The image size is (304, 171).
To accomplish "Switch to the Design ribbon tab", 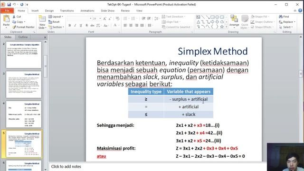I will pos(49,10).
